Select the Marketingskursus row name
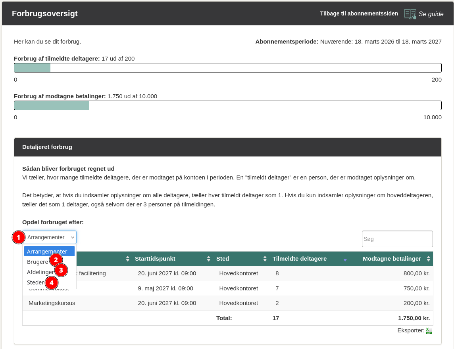The image size is (454, 349). coord(52,303)
